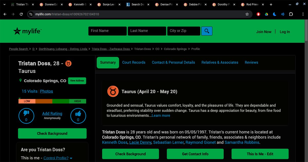The width and height of the screenshot is (308, 162).
Task: Open the Reviews tab
Action: (252, 62)
